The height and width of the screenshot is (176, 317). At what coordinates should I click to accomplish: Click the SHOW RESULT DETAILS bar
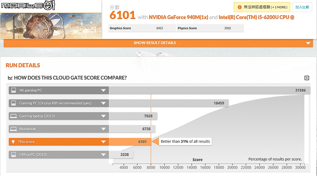pos(158,43)
